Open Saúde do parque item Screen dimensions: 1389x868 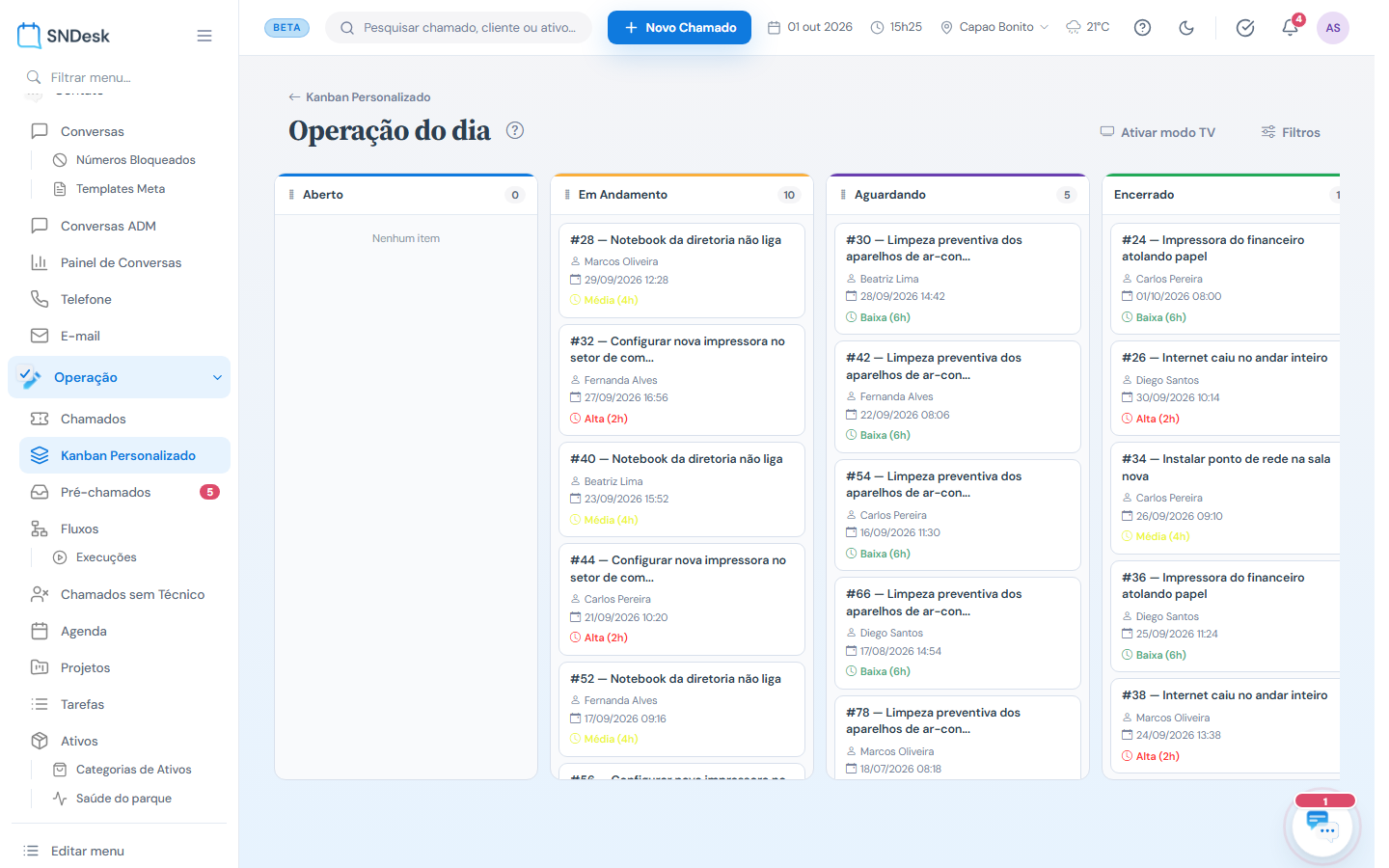pyautogui.click(x=123, y=799)
